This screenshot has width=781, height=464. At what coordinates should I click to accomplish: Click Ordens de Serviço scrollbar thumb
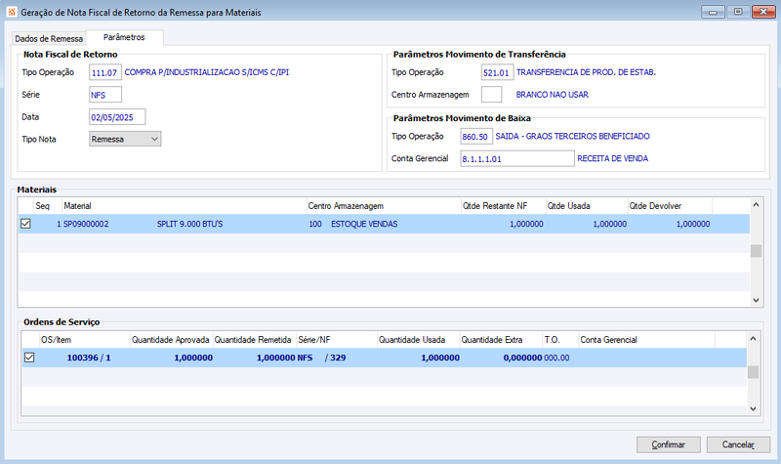753,372
